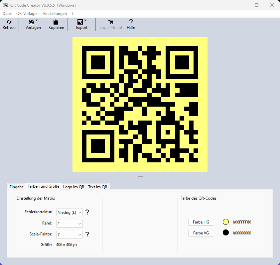This screenshot has height=265, width=280.
Task: Switch to the Eingabe tab
Action: coord(17,187)
